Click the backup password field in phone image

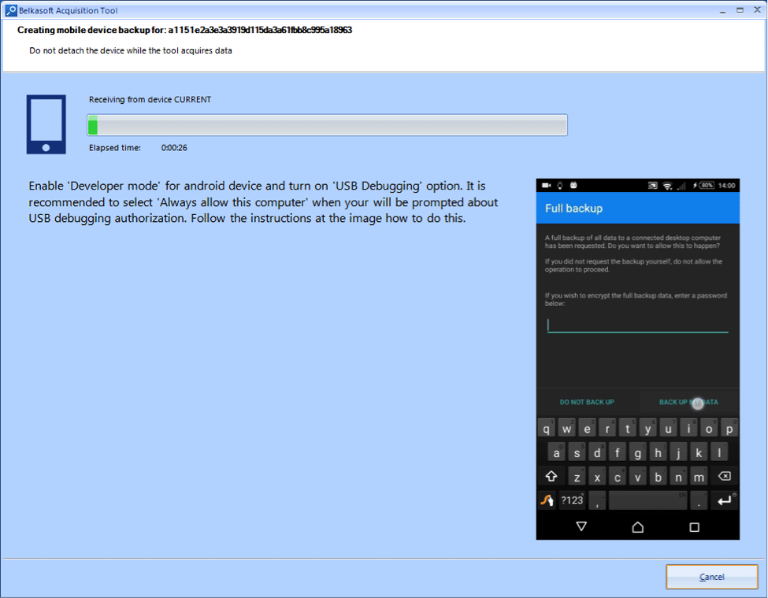637,325
